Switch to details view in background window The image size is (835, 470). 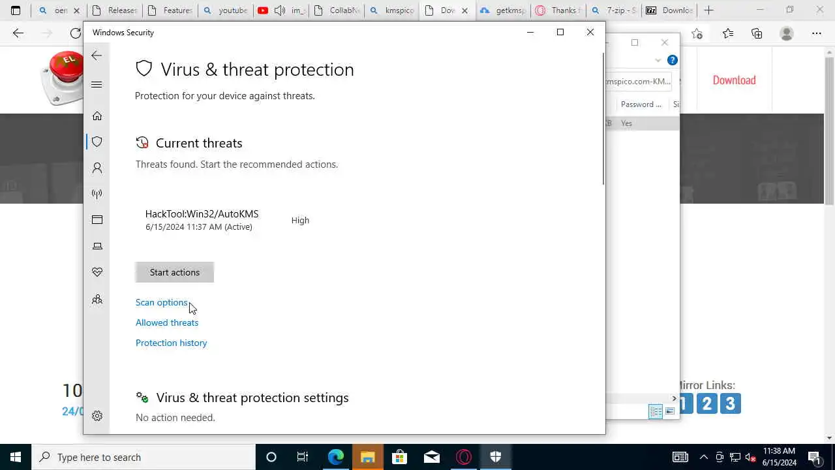656,411
